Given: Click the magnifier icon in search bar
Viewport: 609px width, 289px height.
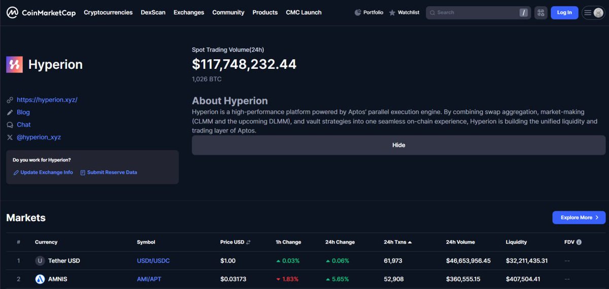Looking at the screenshot, I should coord(432,13).
